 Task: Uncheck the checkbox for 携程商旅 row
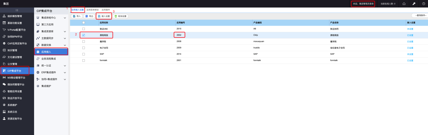[x=84, y=35]
